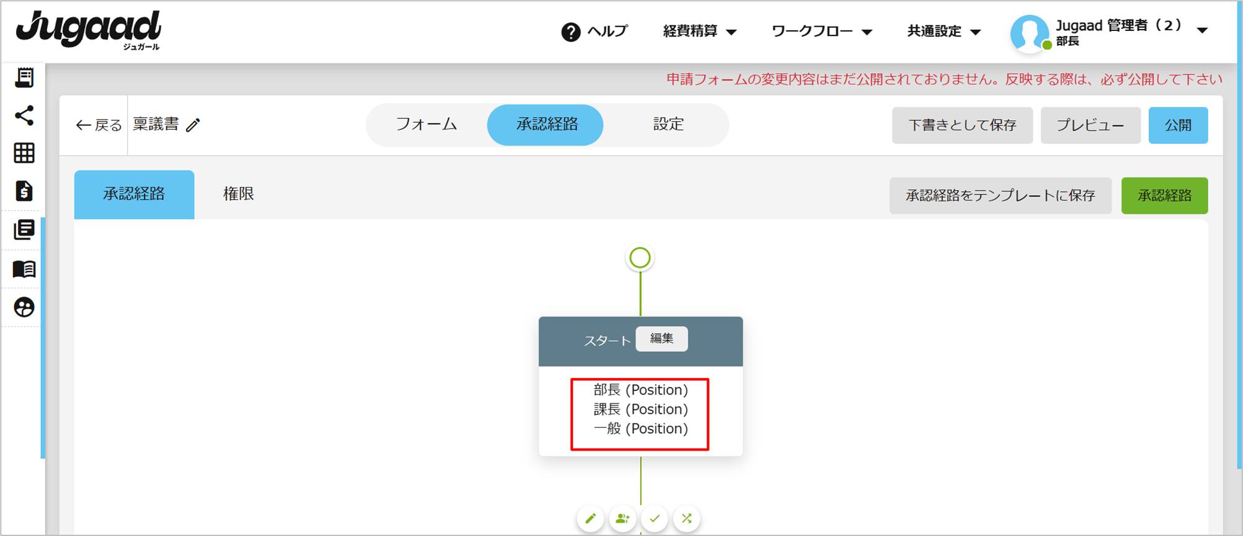1243x536 pixels.
Task: Open the help question mark icon
Action: pos(571,32)
